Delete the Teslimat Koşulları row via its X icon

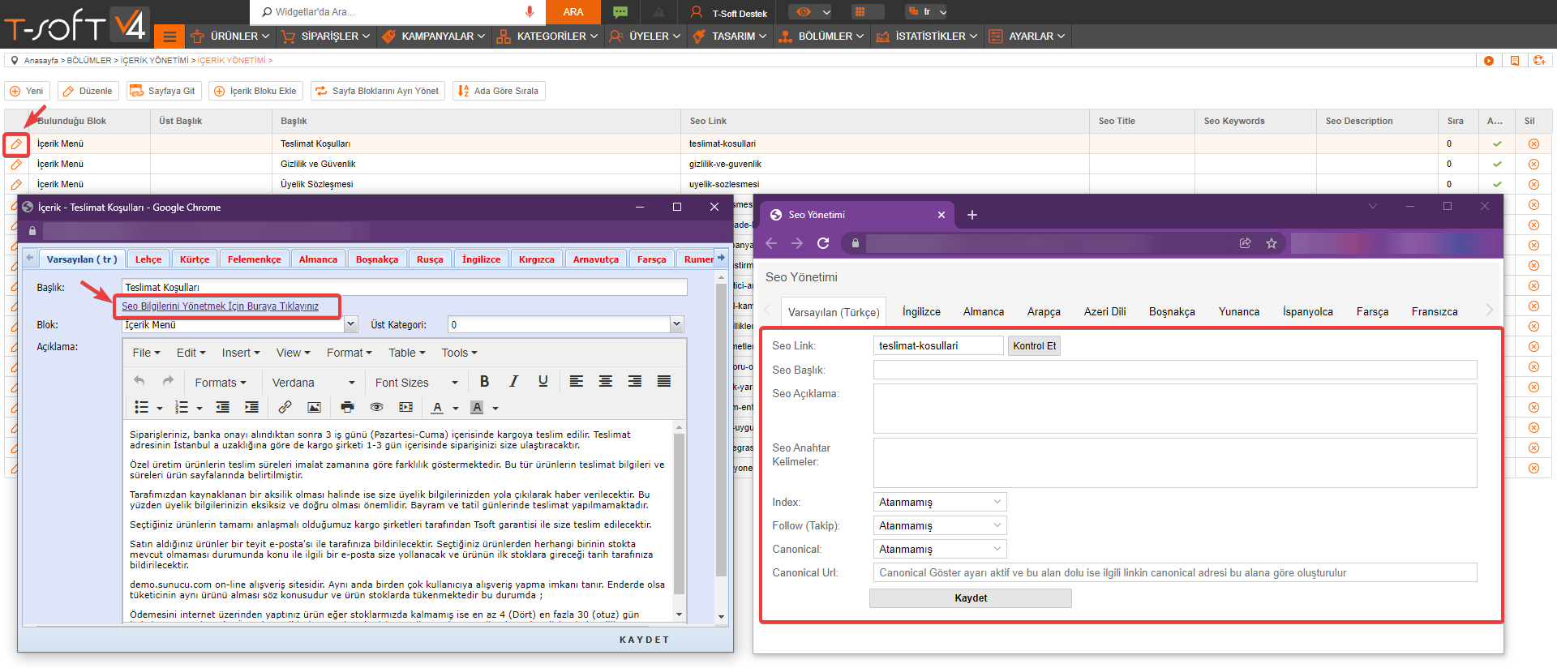(x=1533, y=143)
